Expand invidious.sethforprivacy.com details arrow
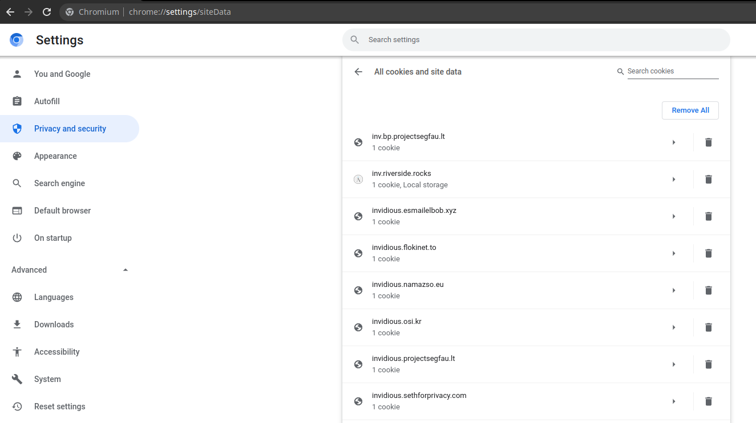 pyautogui.click(x=674, y=401)
